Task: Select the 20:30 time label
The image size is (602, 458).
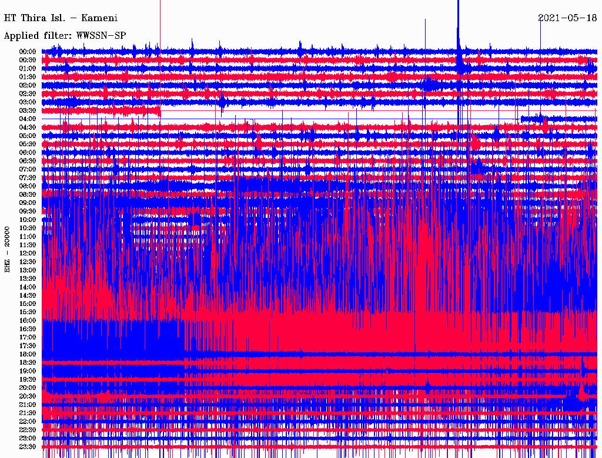Action: pyautogui.click(x=28, y=396)
